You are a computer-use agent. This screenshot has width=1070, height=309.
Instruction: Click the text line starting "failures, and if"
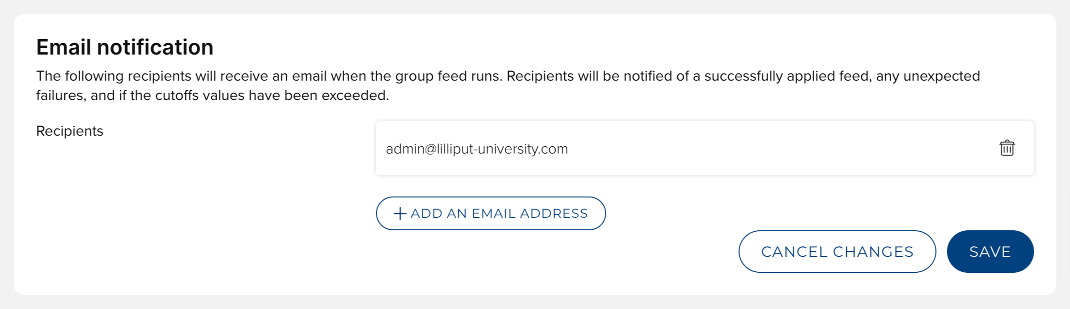212,95
